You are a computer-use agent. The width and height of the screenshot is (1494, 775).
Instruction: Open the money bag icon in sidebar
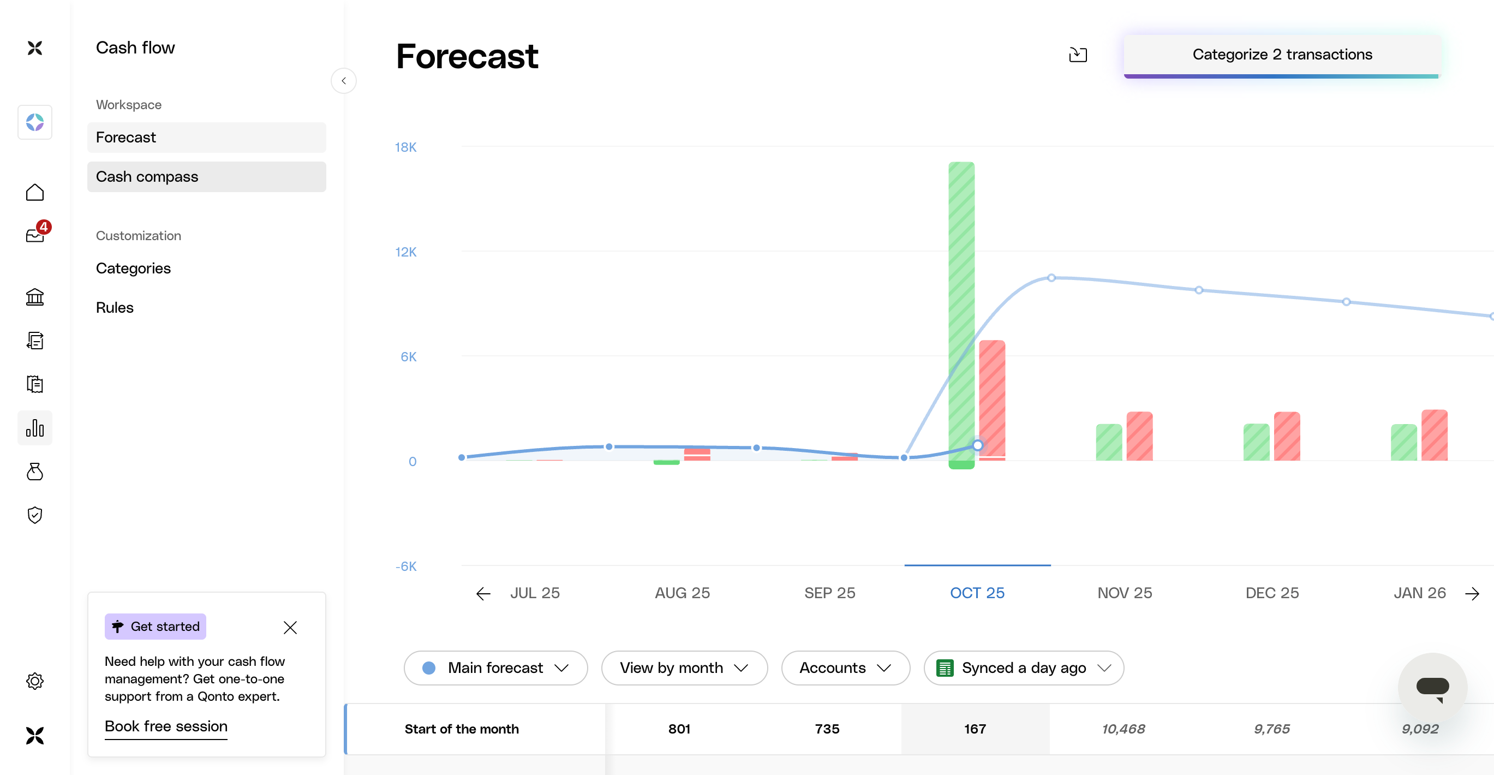click(35, 472)
